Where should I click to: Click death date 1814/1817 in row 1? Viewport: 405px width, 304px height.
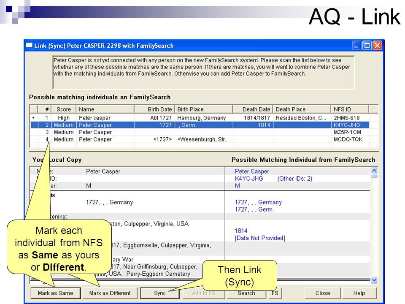coord(257,118)
